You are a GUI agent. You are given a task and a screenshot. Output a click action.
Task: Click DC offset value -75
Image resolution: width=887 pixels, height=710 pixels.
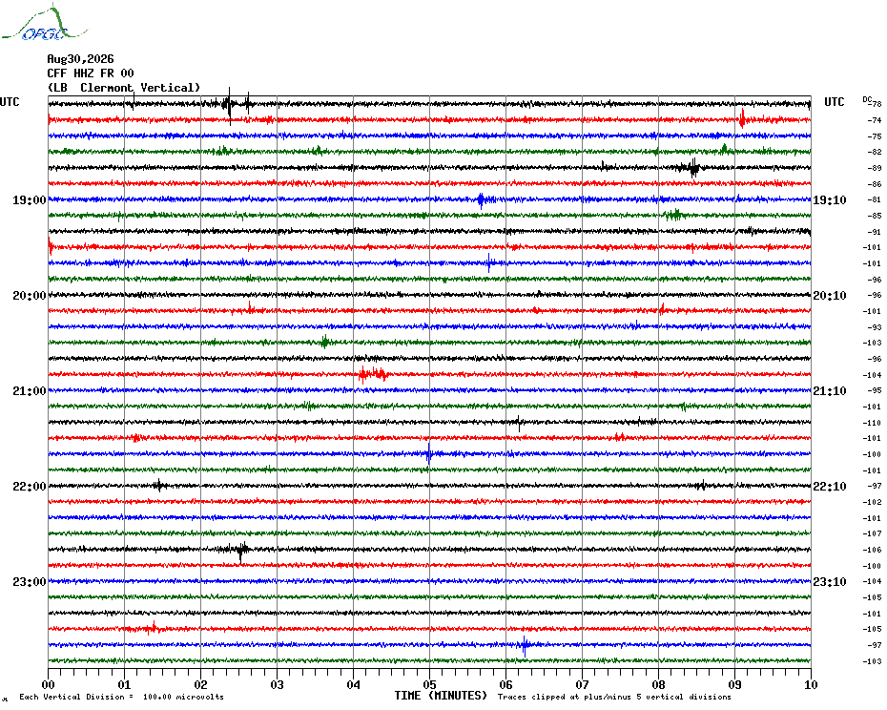[875, 136]
